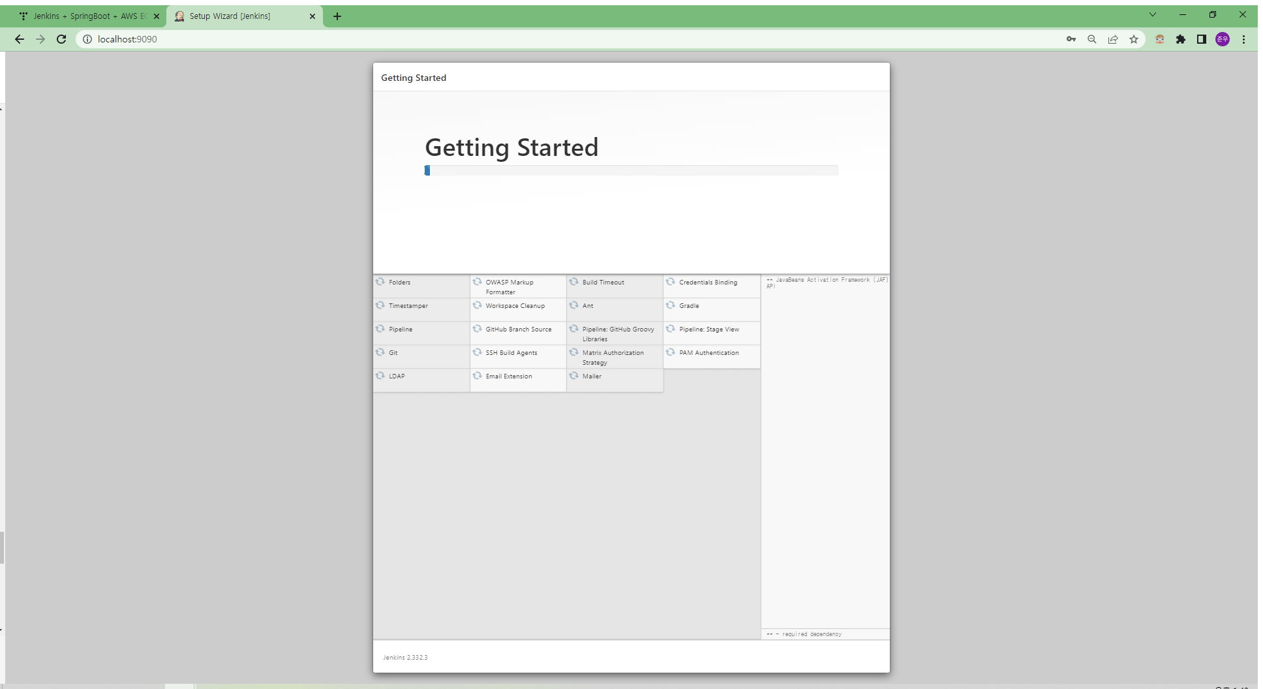Click the Email Extension plugin label
The height and width of the screenshot is (689, 1263).
click(x=509, y=376)
